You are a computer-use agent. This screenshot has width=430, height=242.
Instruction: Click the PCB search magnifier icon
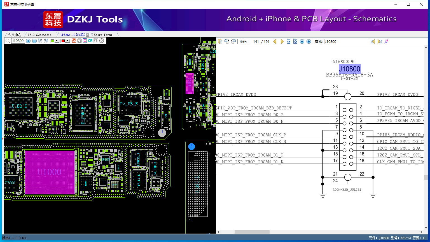8,41
